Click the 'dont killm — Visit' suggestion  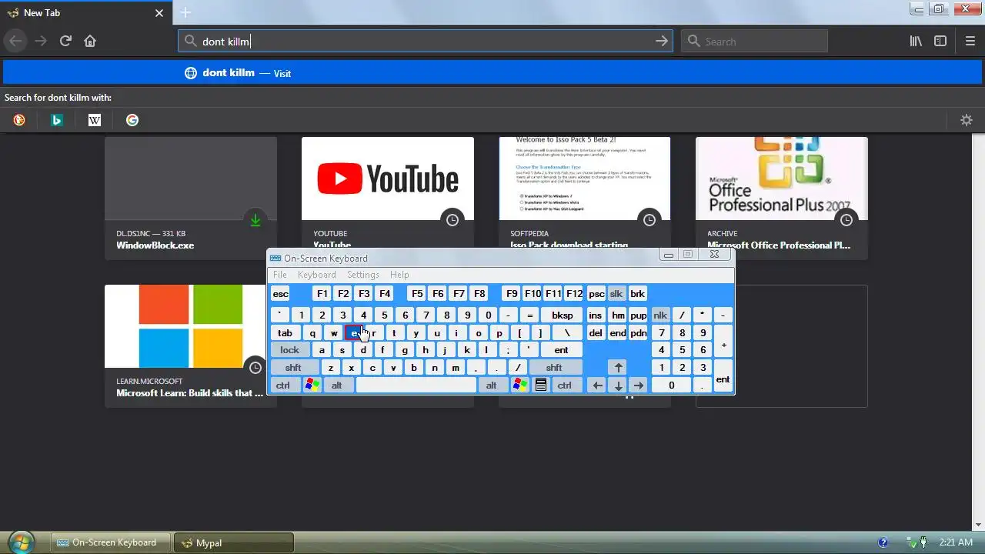coord(492,73)
